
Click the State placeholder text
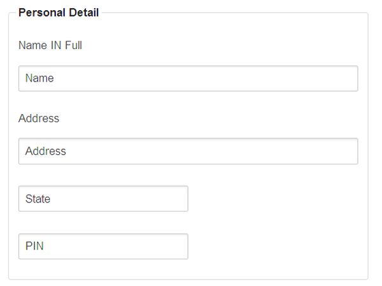click(x=38, y=199)
